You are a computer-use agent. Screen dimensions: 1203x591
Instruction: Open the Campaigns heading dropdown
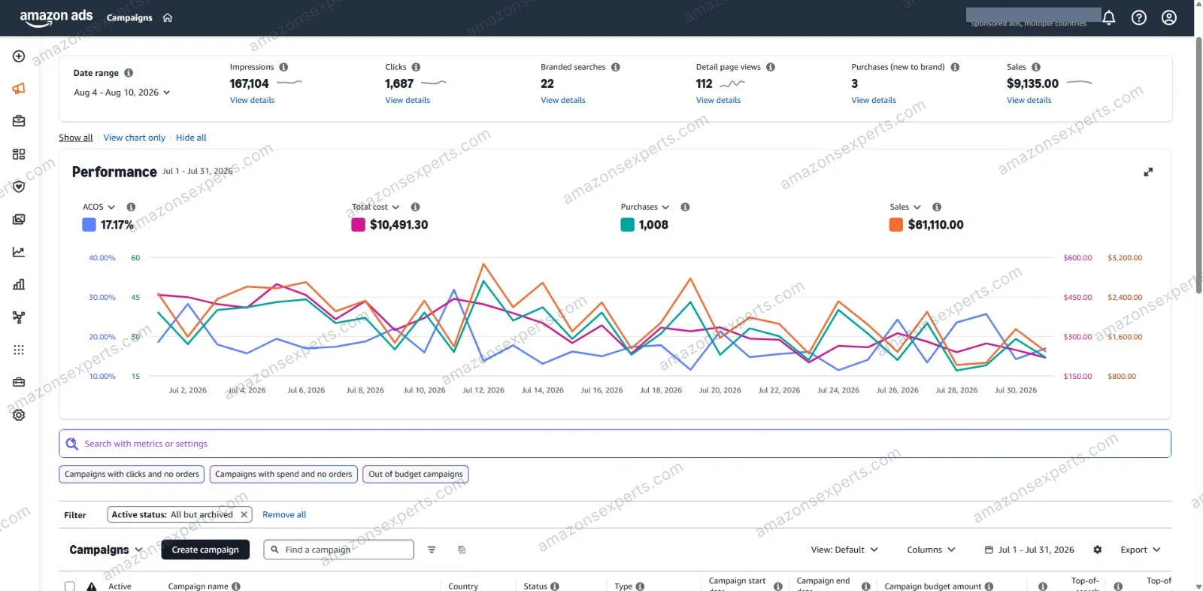coord(106,550)
